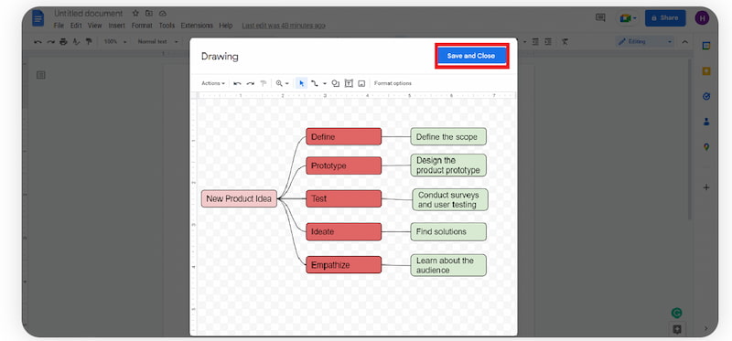Image resolution: width=732 pixels, height=341 pixels.
Task: Open the 100% zoom dropdown in Docs
Action: tap(115, 42)
